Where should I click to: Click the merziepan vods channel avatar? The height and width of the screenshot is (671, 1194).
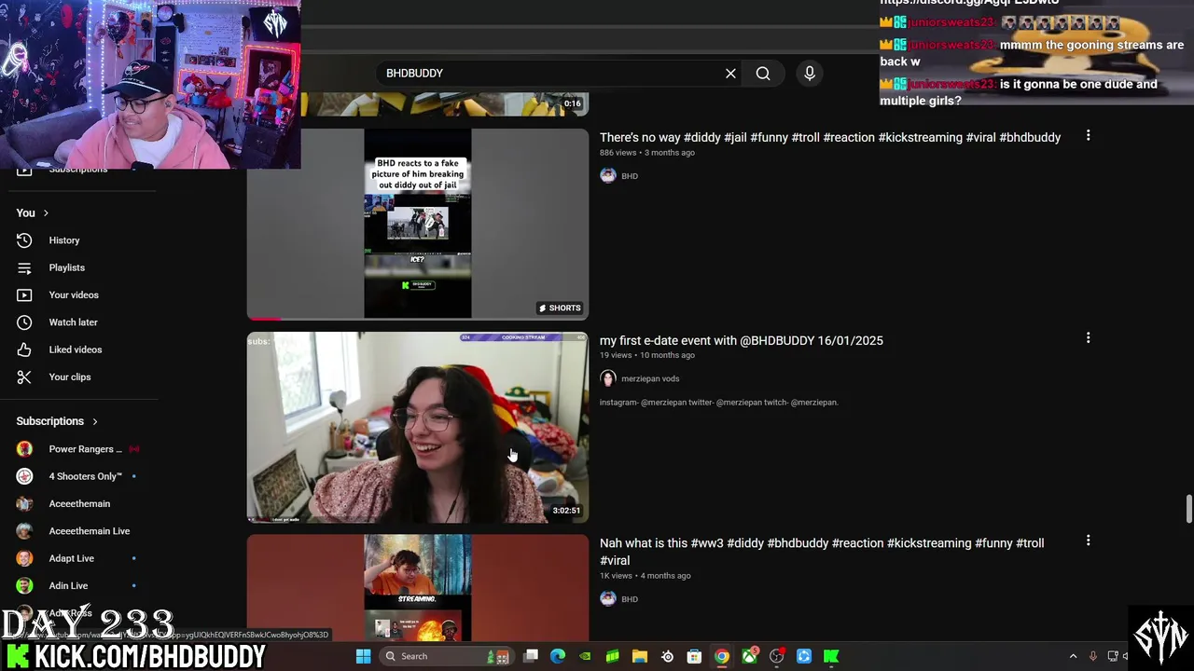(608, 378)
